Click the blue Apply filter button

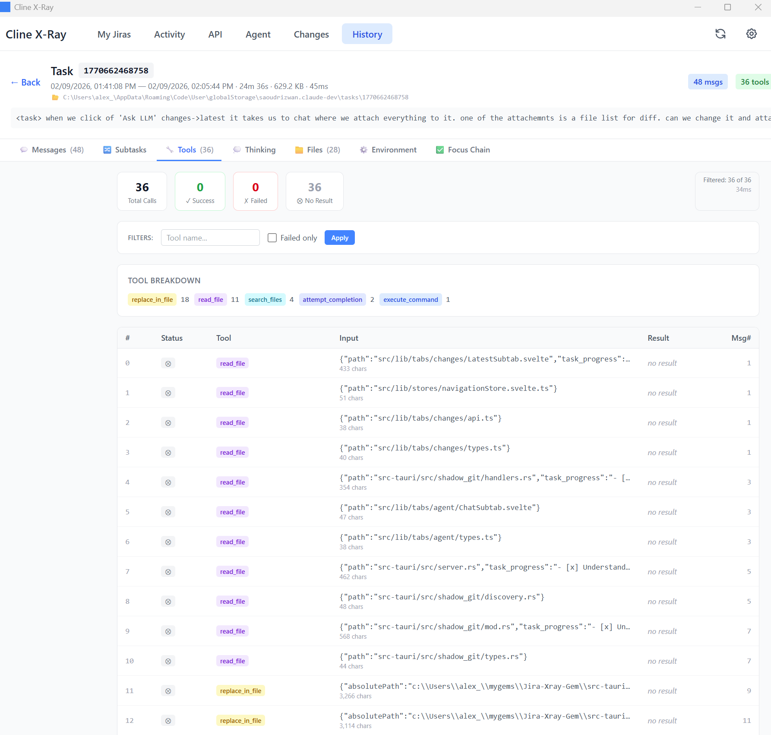[340, 238]
